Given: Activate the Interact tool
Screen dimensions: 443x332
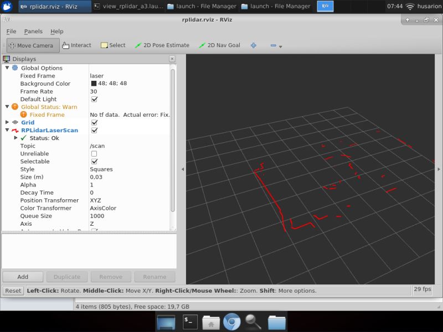Looking at the screenshot, I should click(76, 45).
